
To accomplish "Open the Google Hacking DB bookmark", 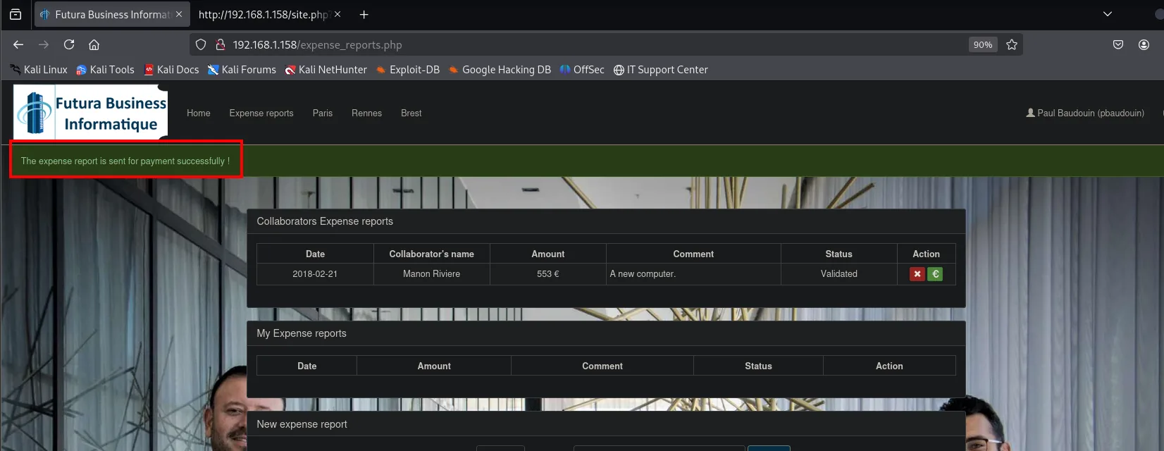I will click(x=500, y=70).
